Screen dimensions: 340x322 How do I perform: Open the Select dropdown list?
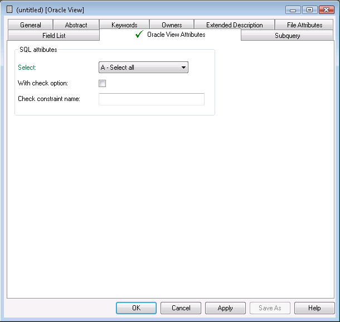pyautogui.click(x=143, y=68)
